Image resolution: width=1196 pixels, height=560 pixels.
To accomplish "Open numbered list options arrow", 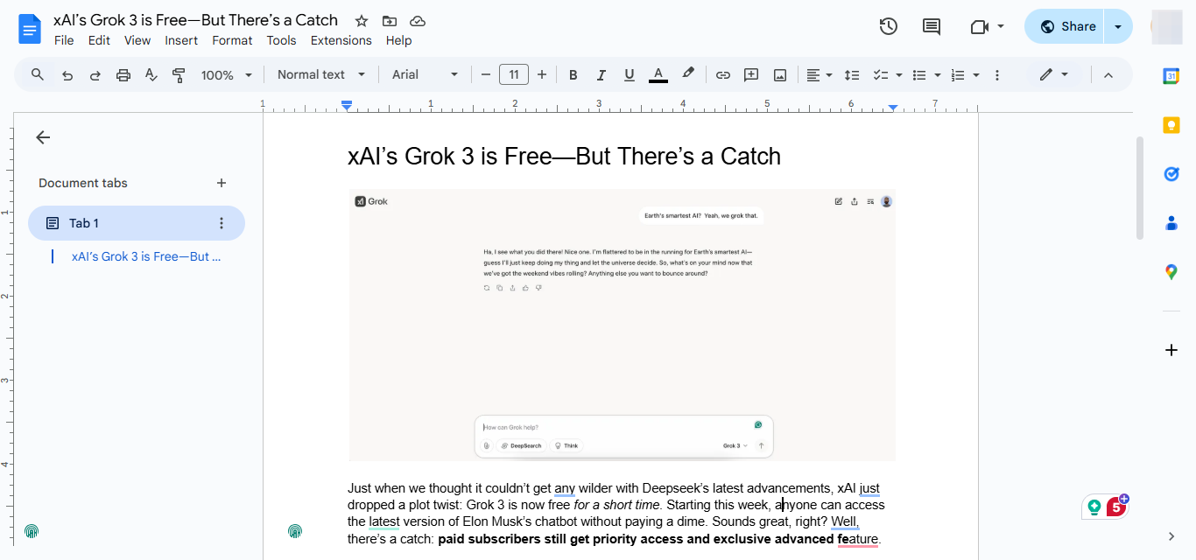I will point(976,75).
